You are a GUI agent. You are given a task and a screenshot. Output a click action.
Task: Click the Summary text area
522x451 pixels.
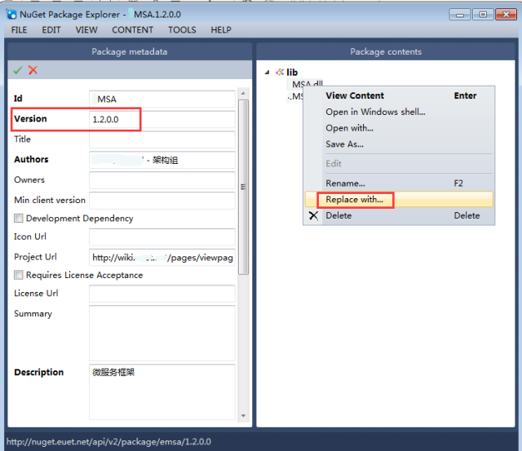point(162,334)
